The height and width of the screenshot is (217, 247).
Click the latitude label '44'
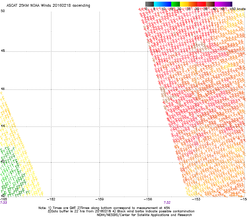point(3,126)
